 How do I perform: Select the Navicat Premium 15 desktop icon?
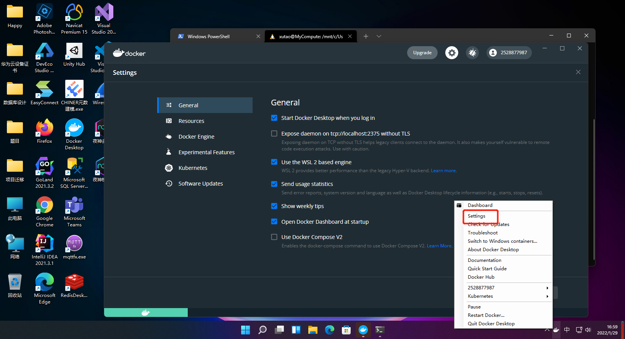pos(74,19)
